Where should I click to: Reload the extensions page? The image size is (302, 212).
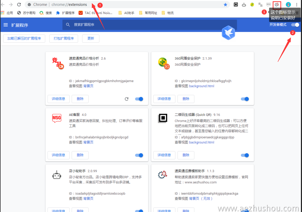pos(19,4)
